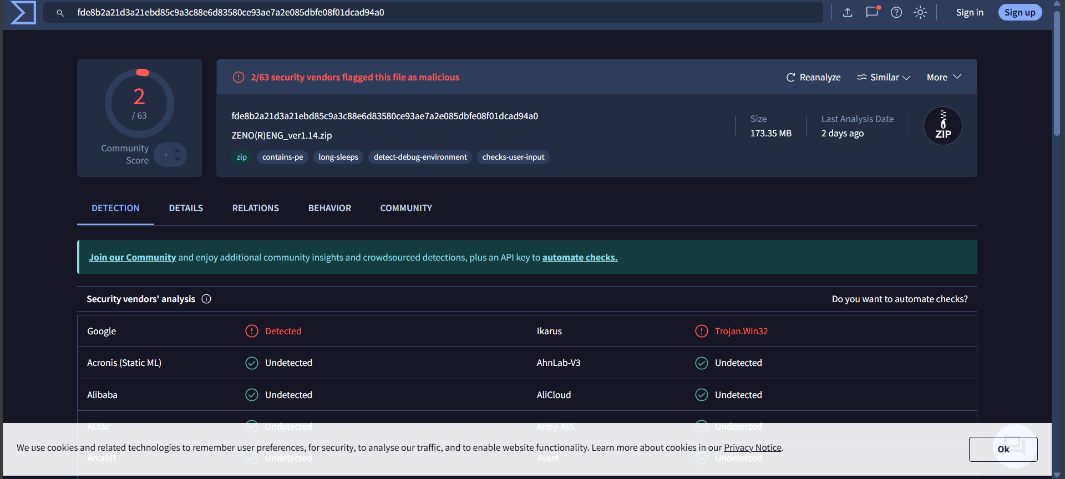Click the ZIP file type icon

[x=943, y=126]
